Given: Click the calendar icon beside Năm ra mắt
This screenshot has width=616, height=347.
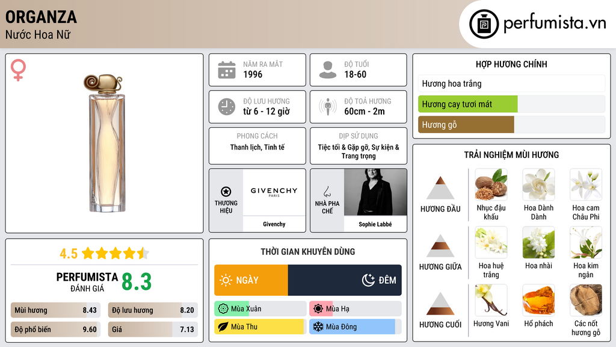Looking at the screenshot, I should [227, 70].
